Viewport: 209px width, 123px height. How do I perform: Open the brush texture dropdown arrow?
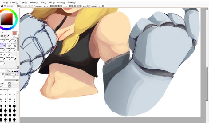pyautogui.click(x=9, y=86)
